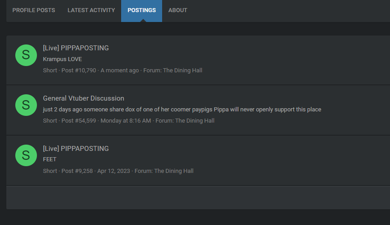Click the S avatar beside the FEET post
The height and width of the screenshot is (225, 390).
pos(26,155)
